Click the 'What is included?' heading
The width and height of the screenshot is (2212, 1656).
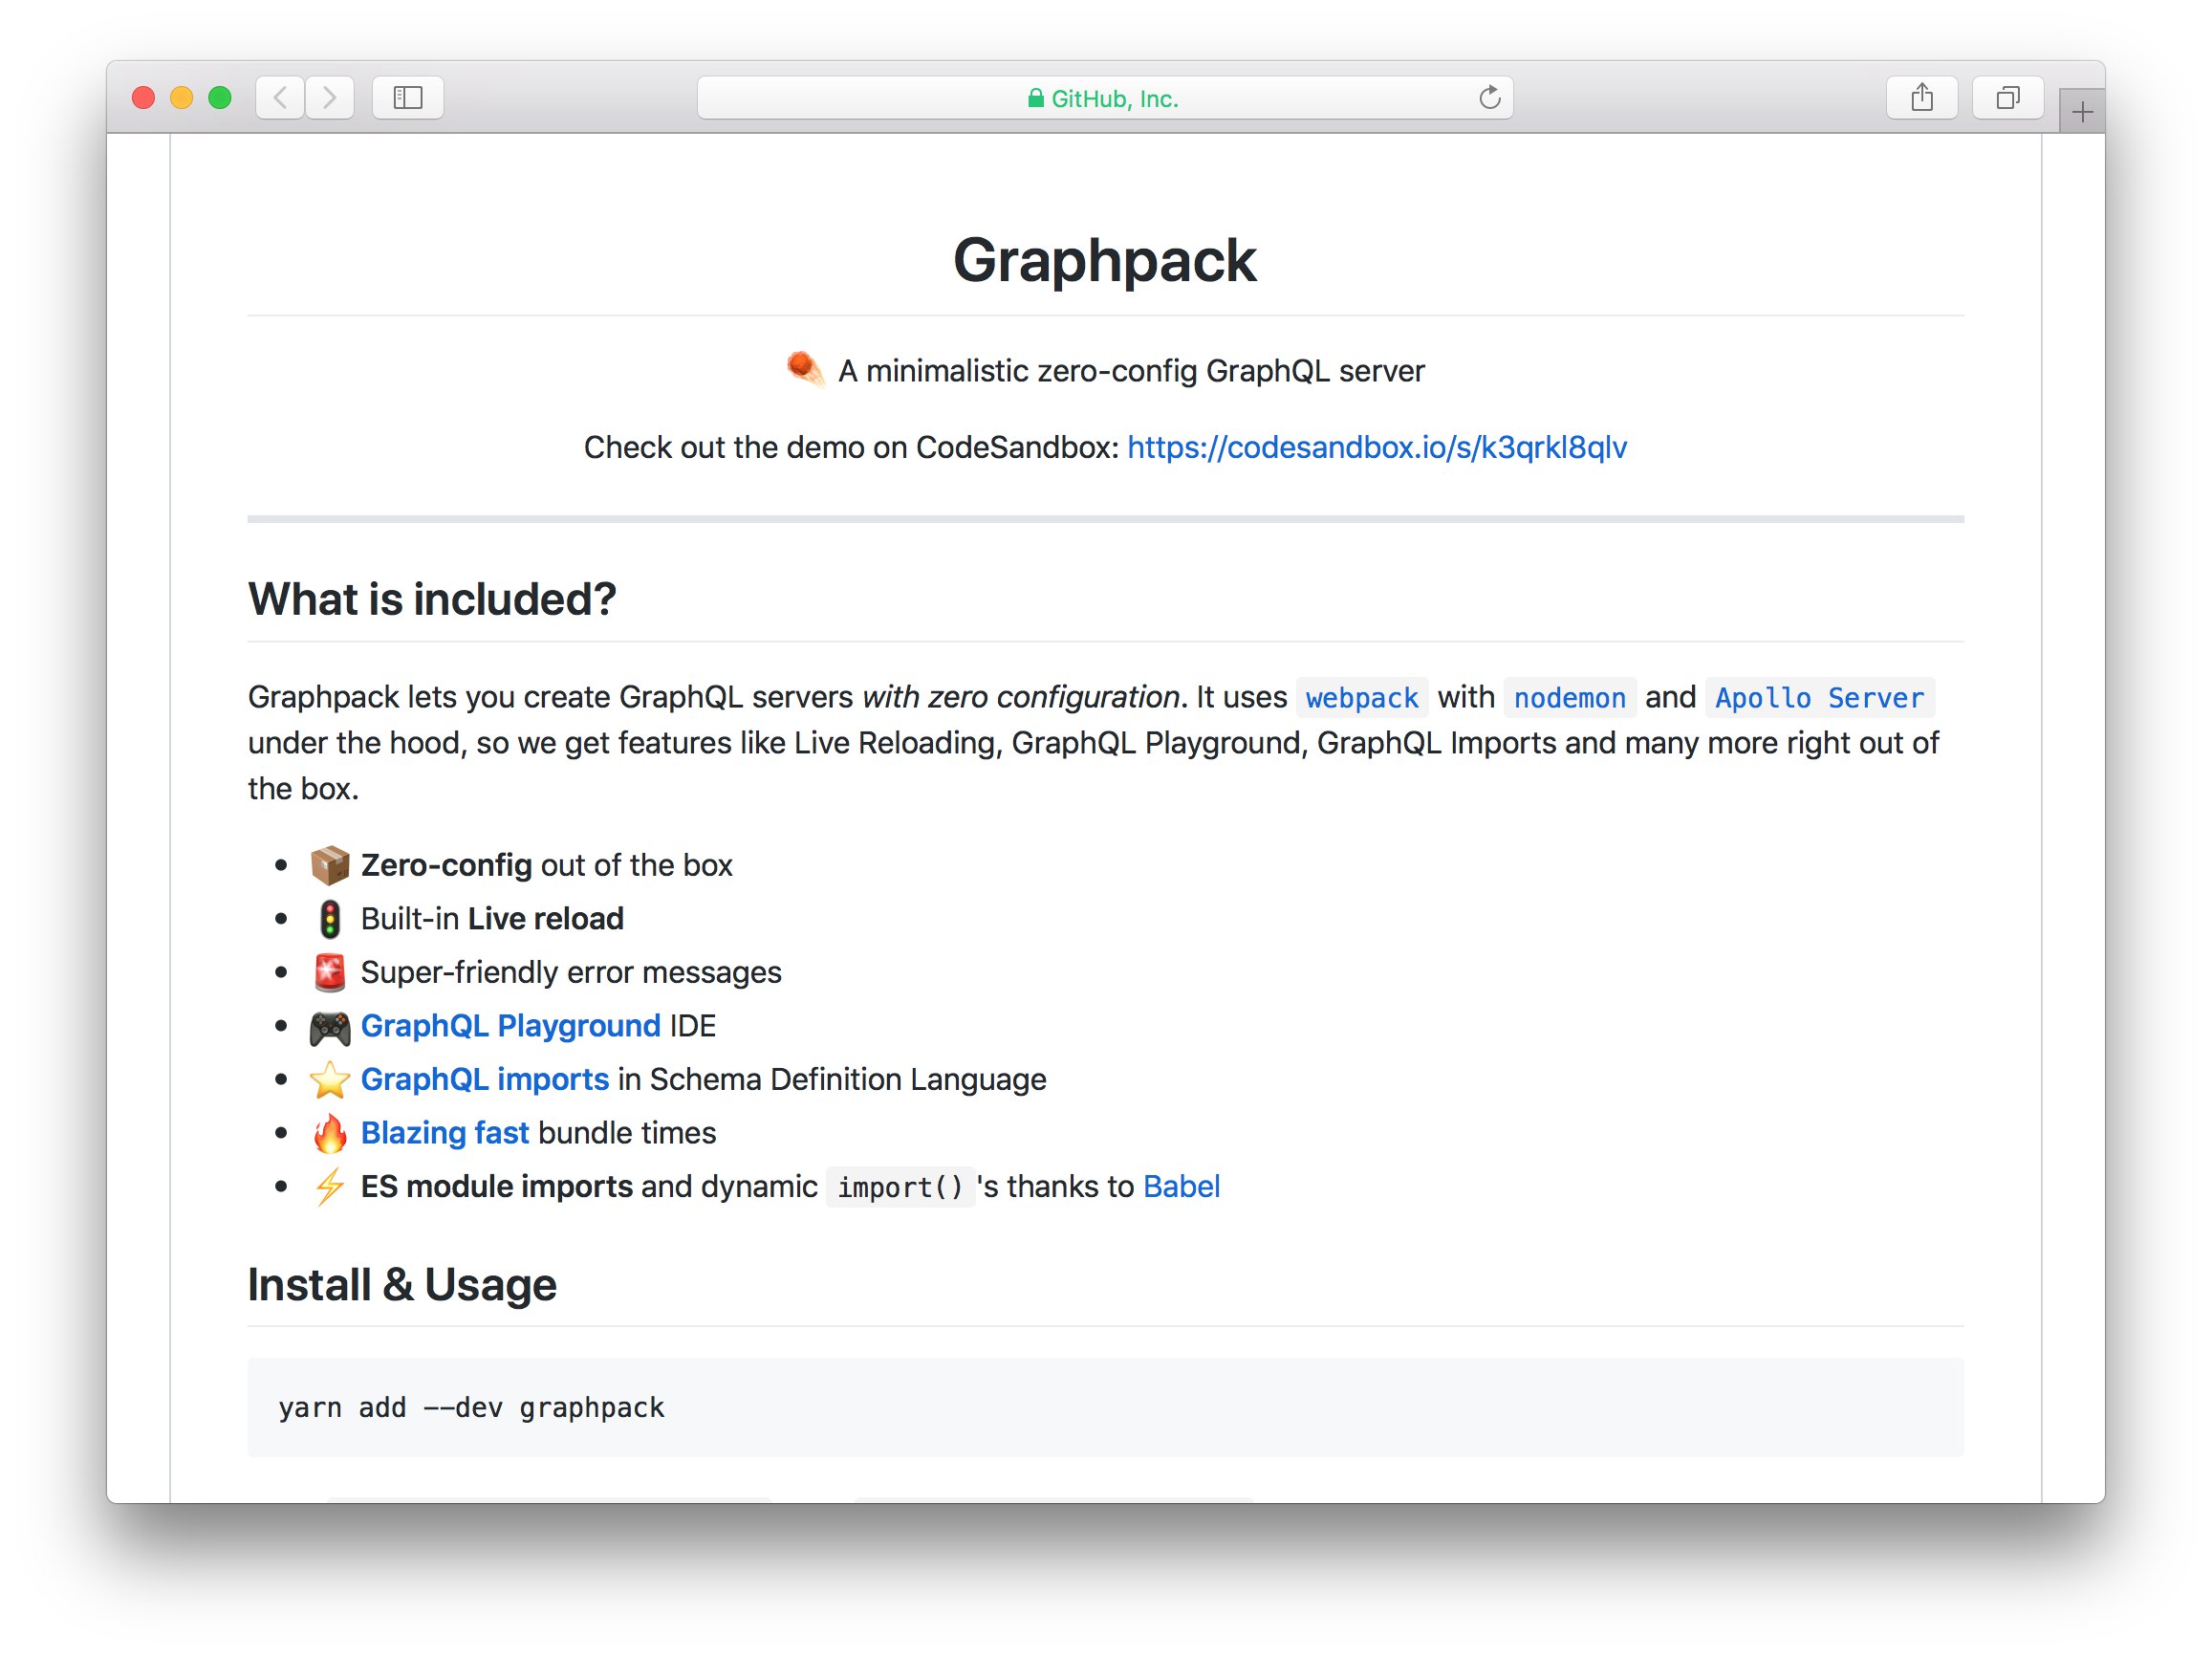(432, 599)
